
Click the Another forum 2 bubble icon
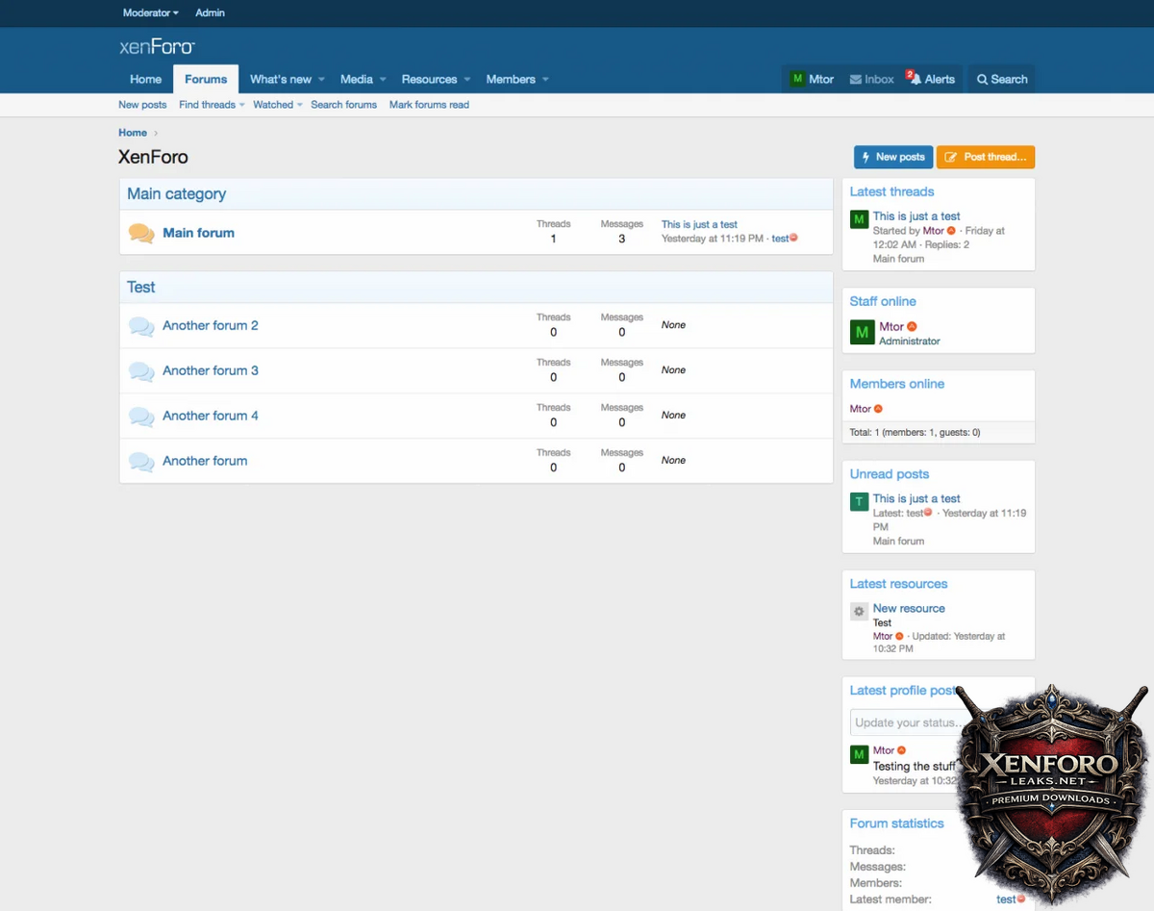point(141,326)
